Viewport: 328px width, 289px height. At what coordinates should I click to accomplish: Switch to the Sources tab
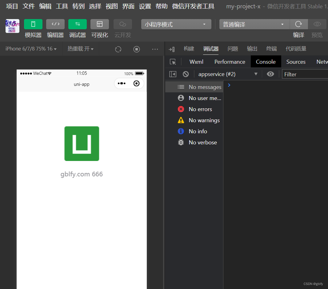pos(295,62)
